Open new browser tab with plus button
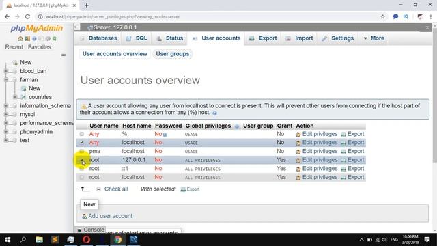Screen dimensions: 437x246 87,5
